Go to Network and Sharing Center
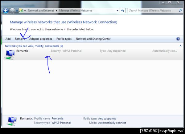 pyautogui.click(x=93, y=39)
